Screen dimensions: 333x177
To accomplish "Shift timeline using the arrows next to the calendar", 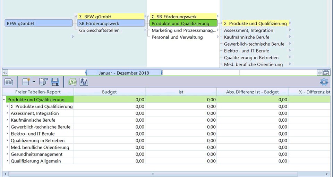I will click(x=320, y=73).
